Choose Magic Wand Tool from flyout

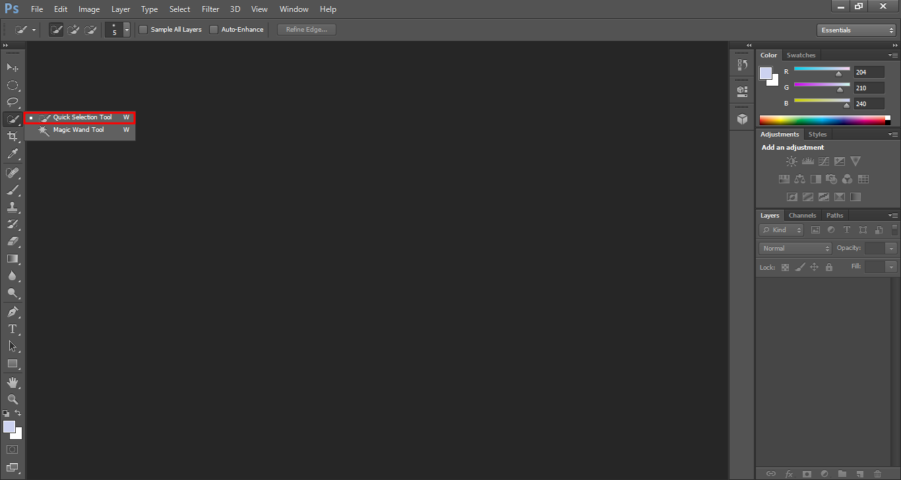tap(80, 130)
